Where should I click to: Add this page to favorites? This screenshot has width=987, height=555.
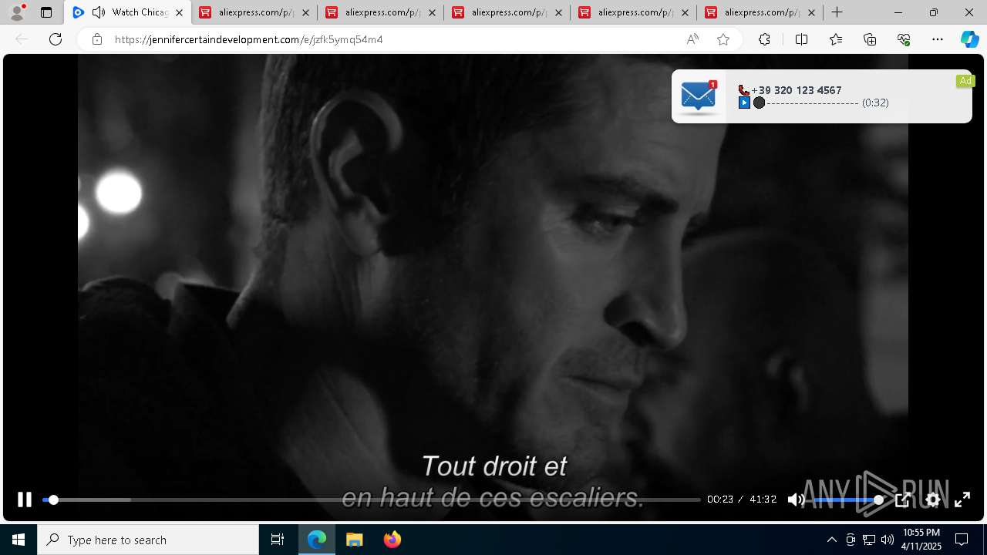point(723,39)
